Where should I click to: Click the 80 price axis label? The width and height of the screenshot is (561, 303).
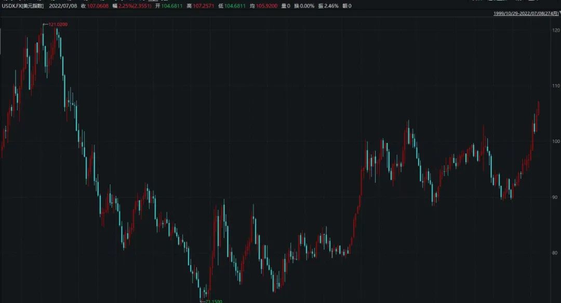click(556, 253)
